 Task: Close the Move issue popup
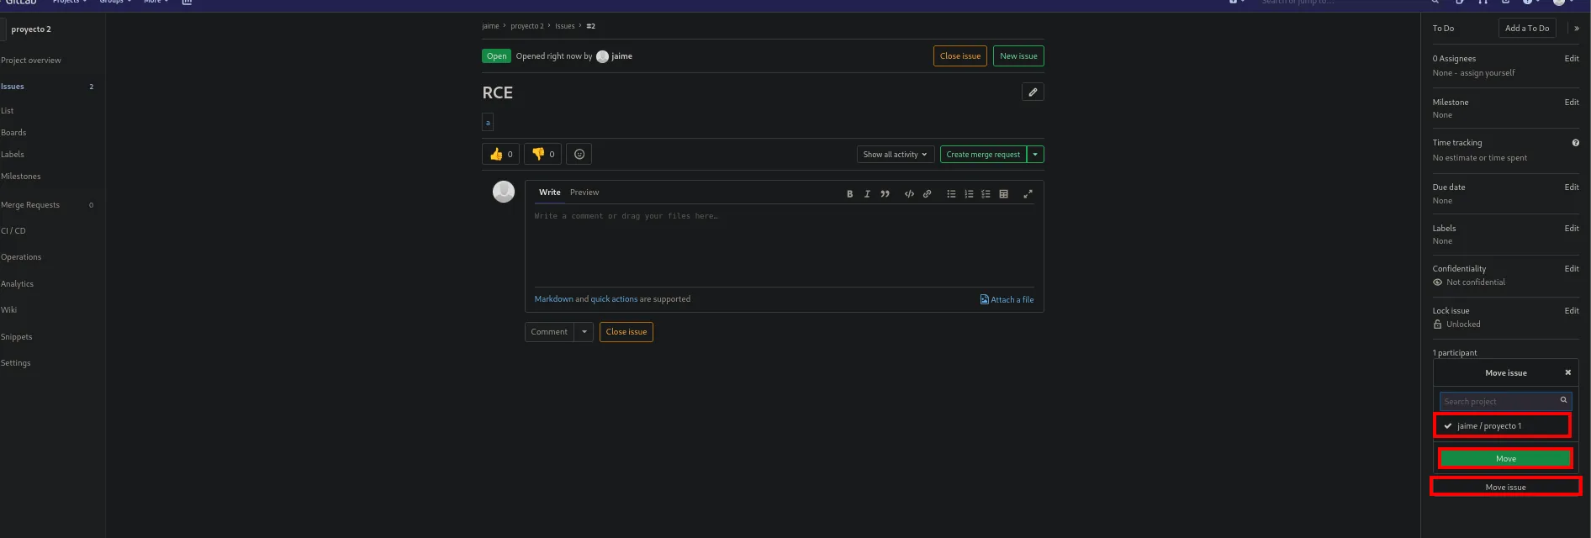tap(1567, 372)
